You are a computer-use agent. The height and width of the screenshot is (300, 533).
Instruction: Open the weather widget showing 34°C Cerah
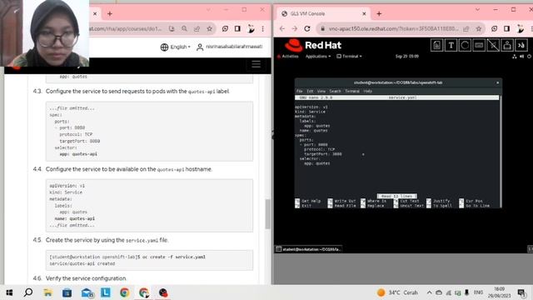tap(397, 292)
